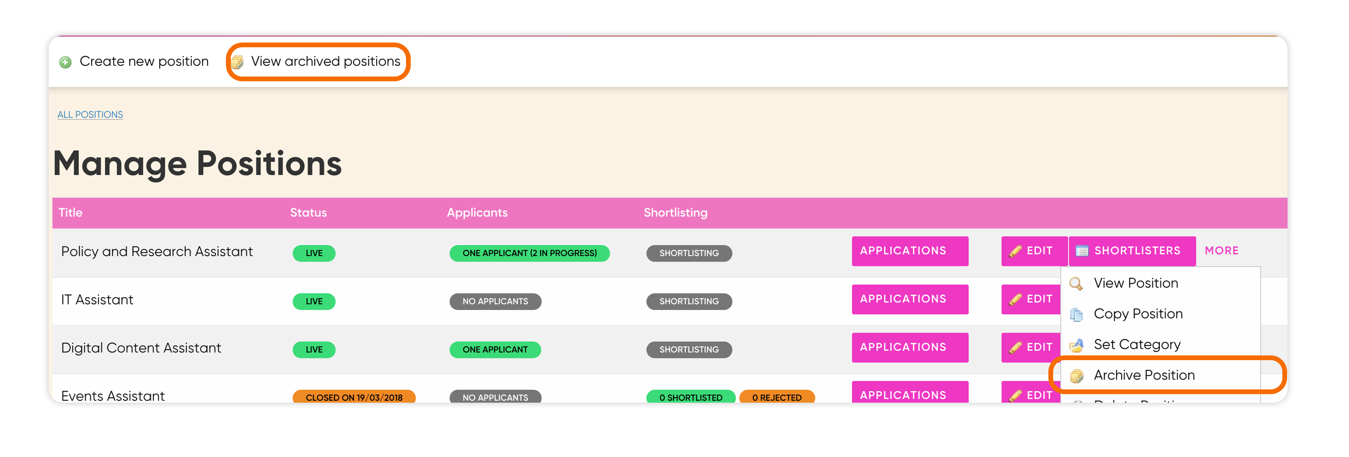Open the MORE dropdown for Policy and Research Assistant
Viewport: 1349px width, 457px height.
pos(1221,251)
